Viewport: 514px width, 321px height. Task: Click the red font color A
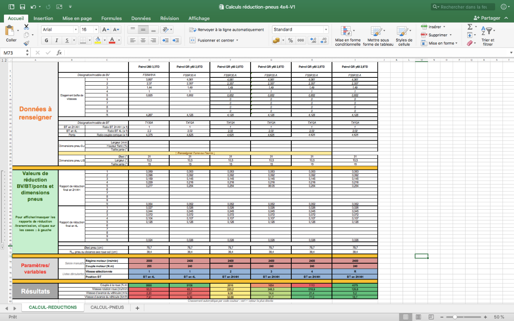click(112, 40)
